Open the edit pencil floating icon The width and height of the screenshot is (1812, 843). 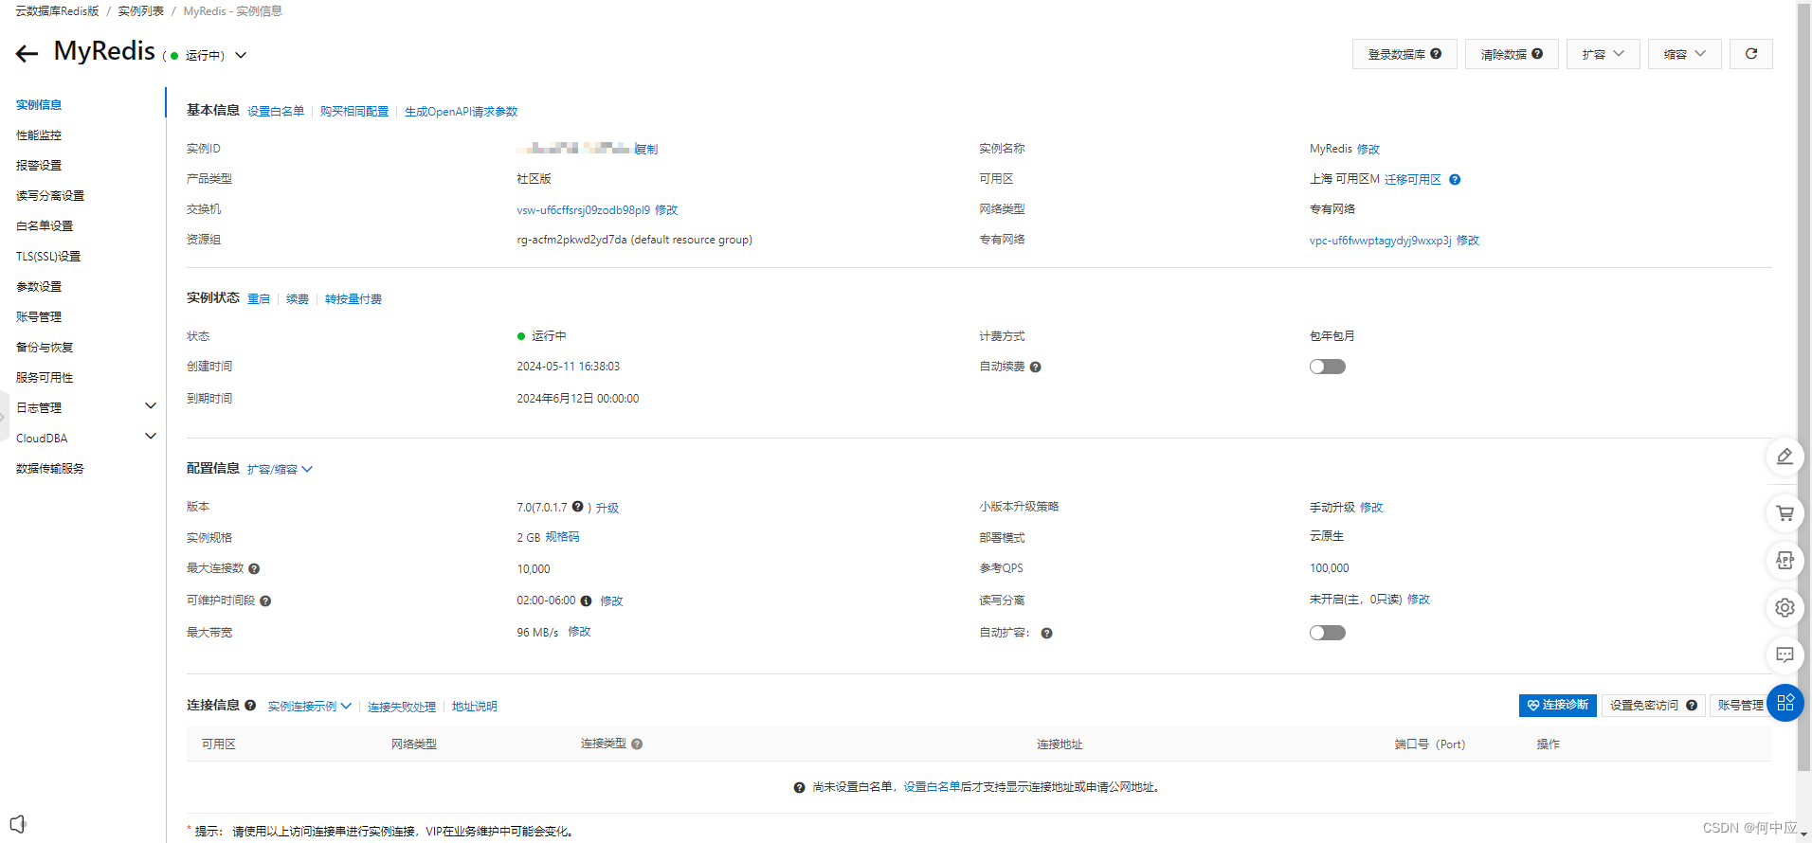click(1785, 457)
